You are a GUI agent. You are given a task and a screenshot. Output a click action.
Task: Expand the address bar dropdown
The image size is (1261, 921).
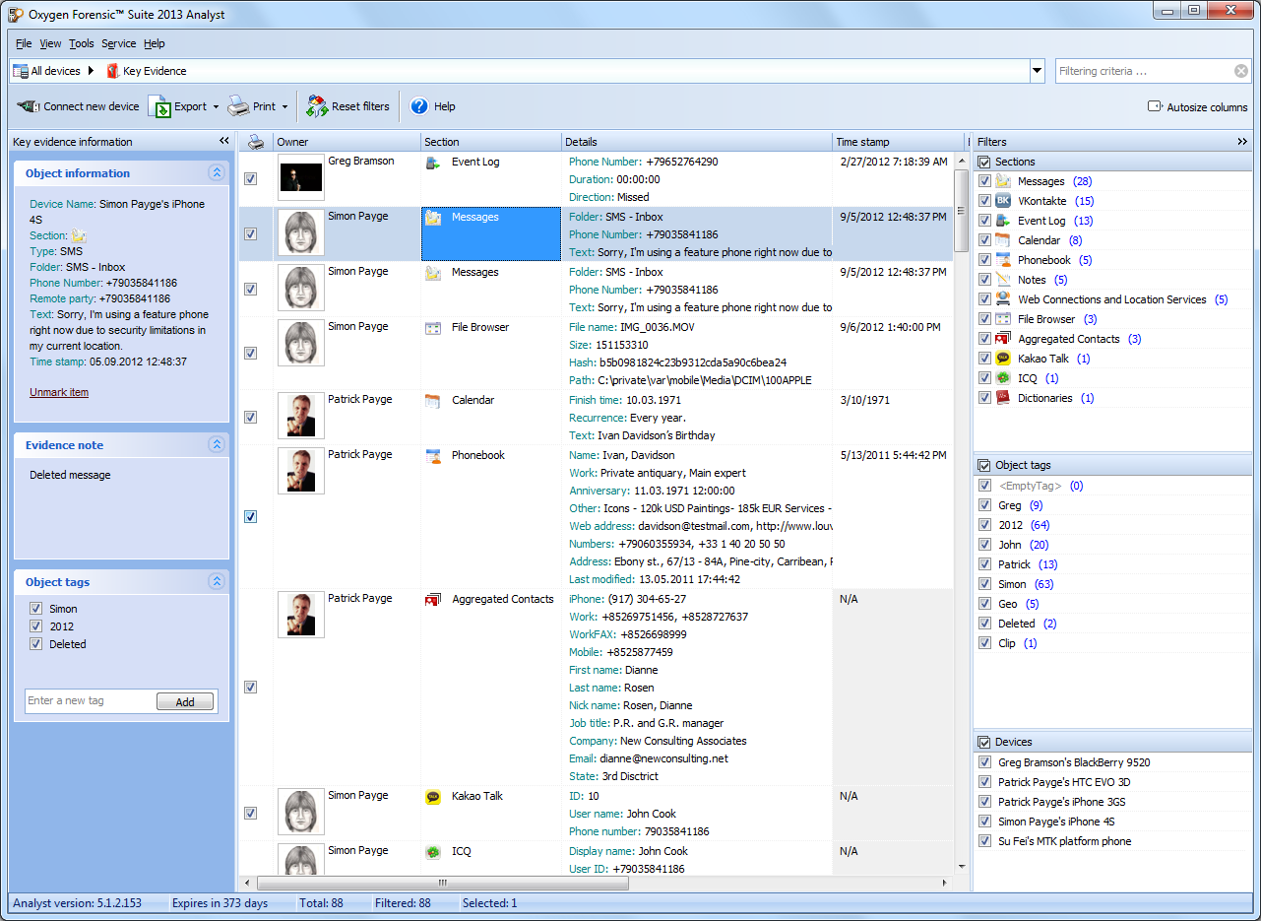(x=1037, y=71)
